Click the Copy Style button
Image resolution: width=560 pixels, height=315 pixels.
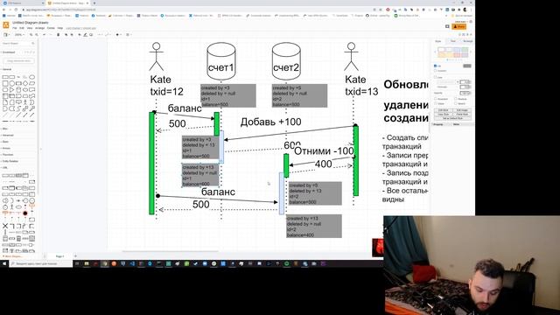tap(444, 115)
